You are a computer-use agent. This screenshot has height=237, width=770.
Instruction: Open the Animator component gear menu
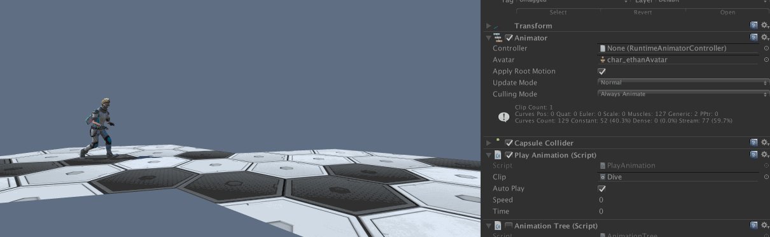[764, 38]
